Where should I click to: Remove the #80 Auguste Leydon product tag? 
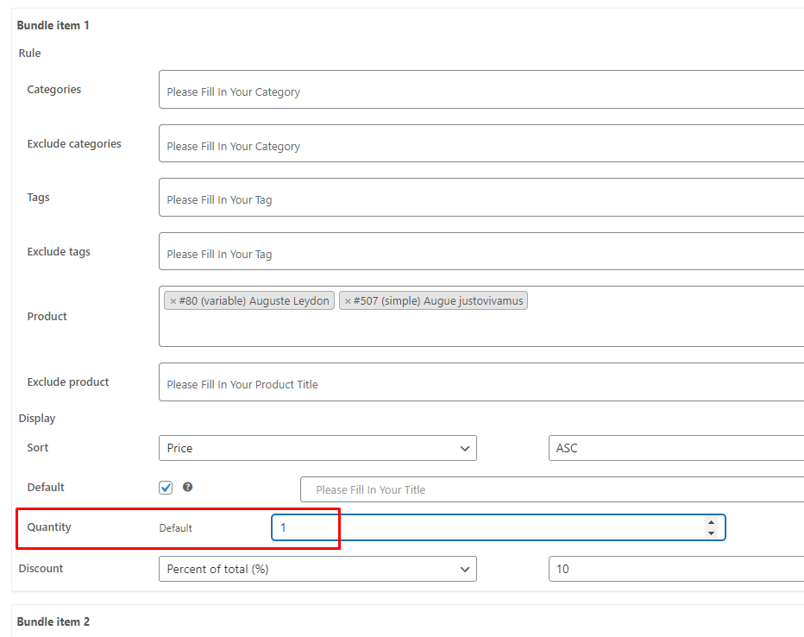173,301
